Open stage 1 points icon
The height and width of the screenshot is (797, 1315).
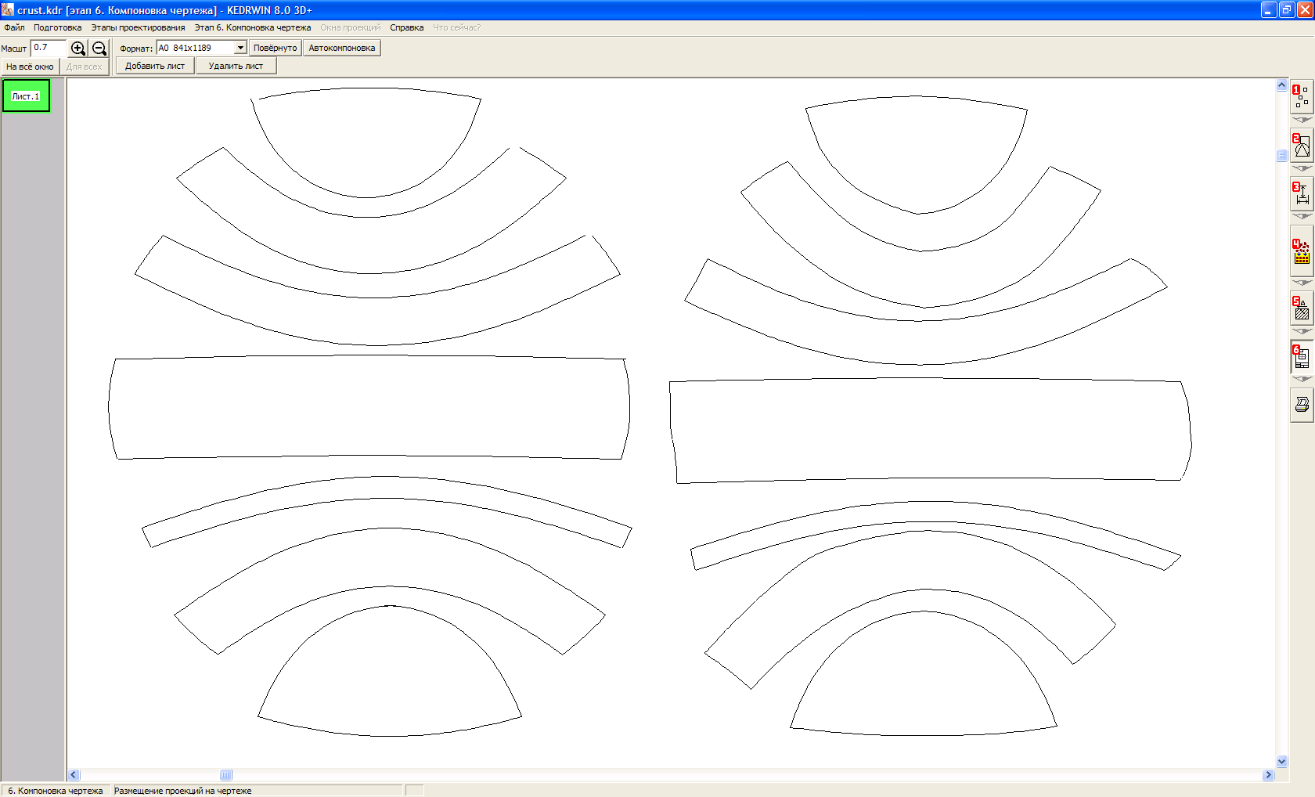(1302, 97)
